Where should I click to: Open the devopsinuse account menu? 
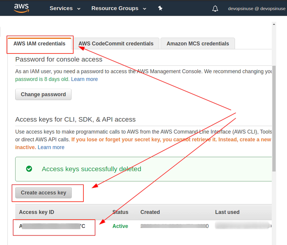click(257, 9)
